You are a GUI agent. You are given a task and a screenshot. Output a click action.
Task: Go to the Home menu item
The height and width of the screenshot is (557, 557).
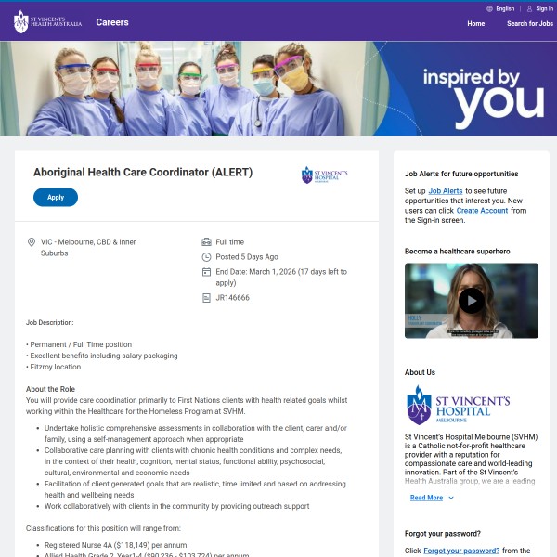(x=475, y=23)
